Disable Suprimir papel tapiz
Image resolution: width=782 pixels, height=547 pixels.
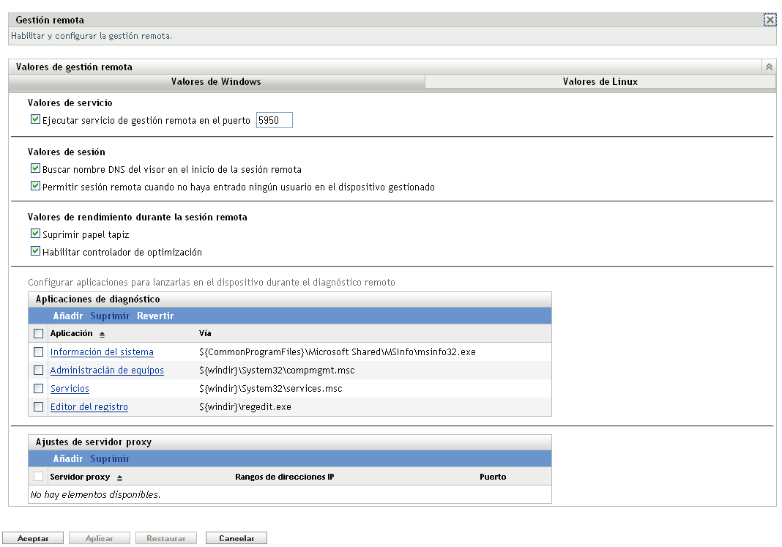[35, 233]
